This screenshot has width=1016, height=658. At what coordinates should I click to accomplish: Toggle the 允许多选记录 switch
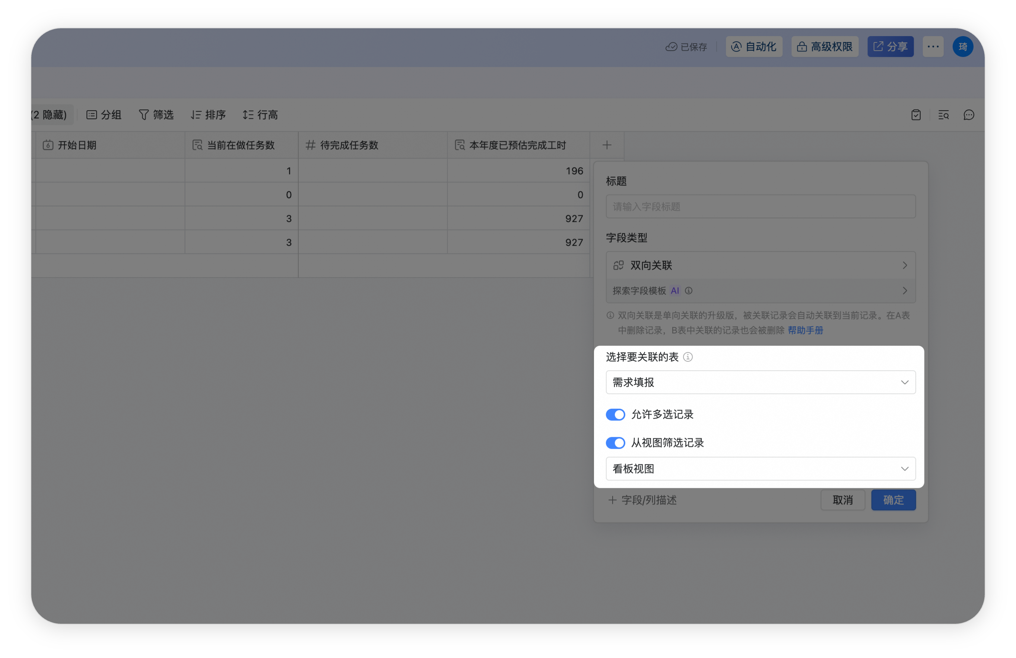615,414
